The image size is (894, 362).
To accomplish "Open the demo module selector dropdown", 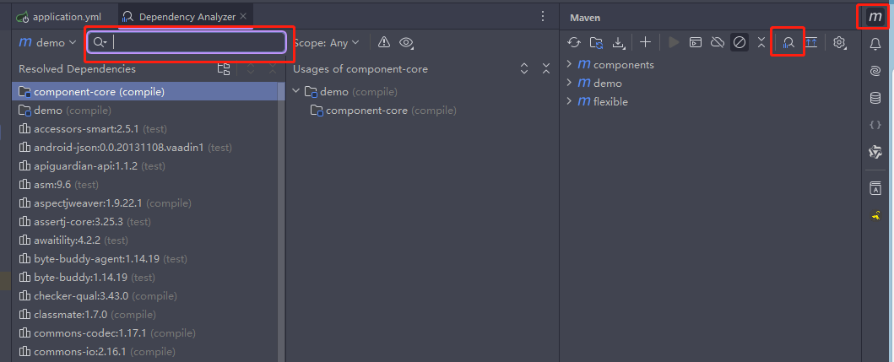I will point(47,42).
